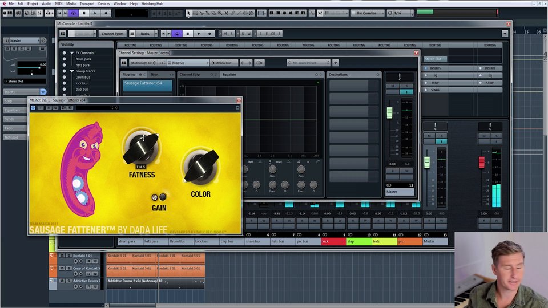Screen dimensions: 548x308
Task: Toggle visibility dot for drum para
Action: click(x=64, y=59)
